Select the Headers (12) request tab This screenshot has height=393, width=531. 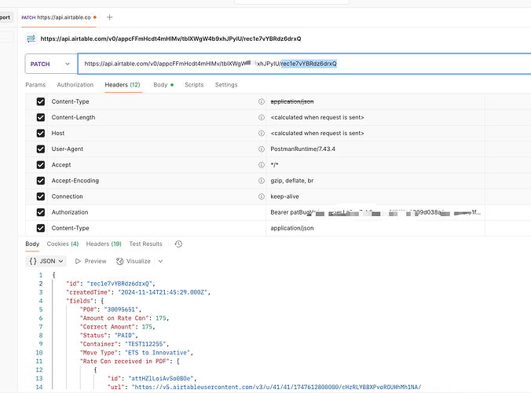(123, 85)
